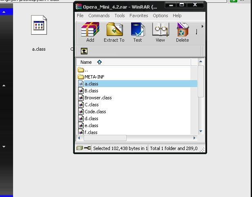
Task: Select the f.class file row
Action: click(x=136, y=132)
